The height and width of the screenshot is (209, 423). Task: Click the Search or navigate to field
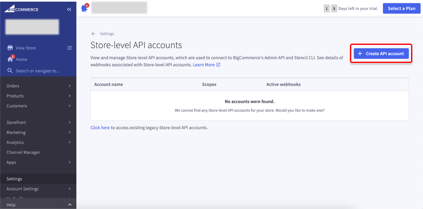click(38, 71)
